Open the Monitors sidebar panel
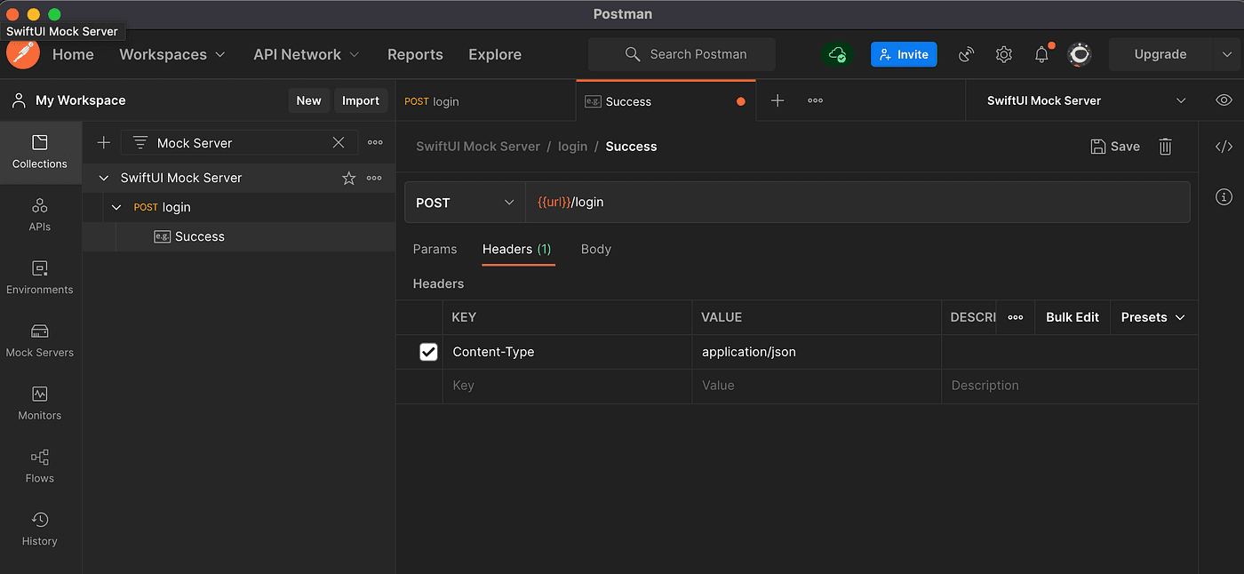This screenshot has width=1244, height=574. (40, 404)
